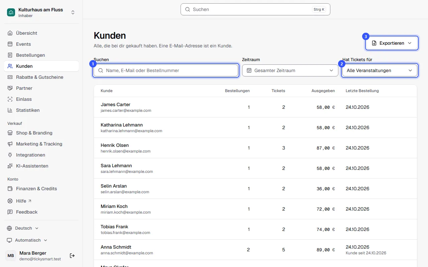
Task: Open Anna Schmidt customer row
Action: [255, 250]
